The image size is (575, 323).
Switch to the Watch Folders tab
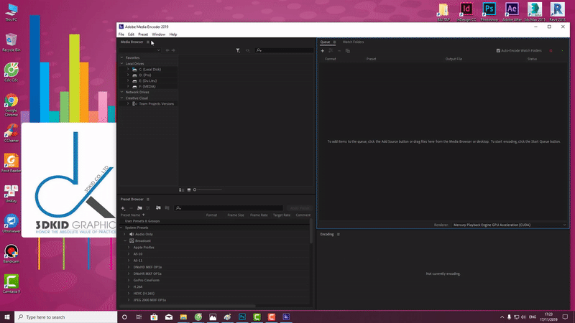[x=353, y=42]
